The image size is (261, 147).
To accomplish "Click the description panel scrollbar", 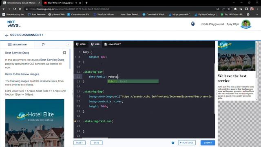I will [x=70, y=59].
